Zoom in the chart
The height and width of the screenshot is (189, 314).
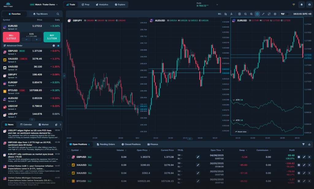251,14
